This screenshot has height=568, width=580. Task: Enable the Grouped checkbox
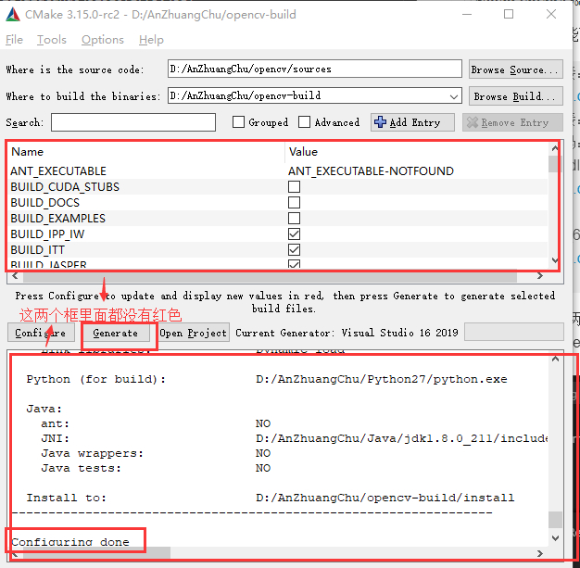click(239, 122)
